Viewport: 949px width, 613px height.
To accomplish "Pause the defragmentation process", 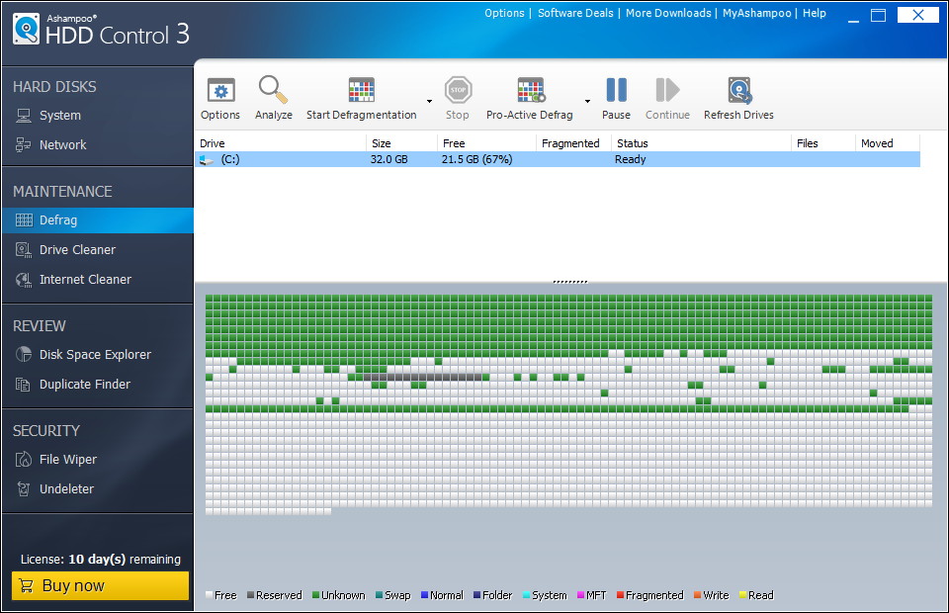I will pyautogui.click(x=616, y=90).
